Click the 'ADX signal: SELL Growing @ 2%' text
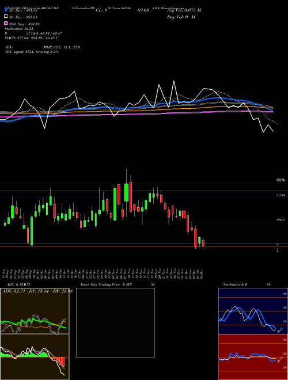This screenshot has height=380, width=288. [32, 52]
